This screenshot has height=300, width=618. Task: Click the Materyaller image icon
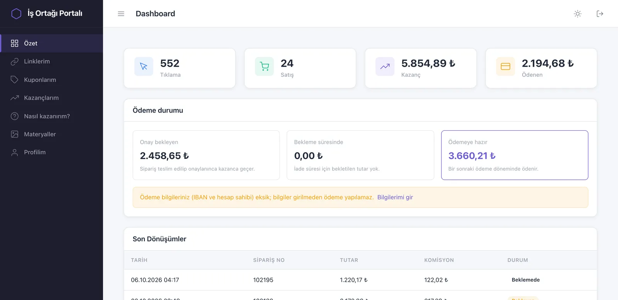tap(15, 134)
